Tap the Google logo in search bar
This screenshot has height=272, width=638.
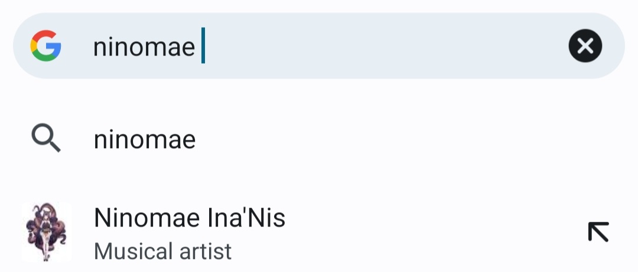[46, 46]
